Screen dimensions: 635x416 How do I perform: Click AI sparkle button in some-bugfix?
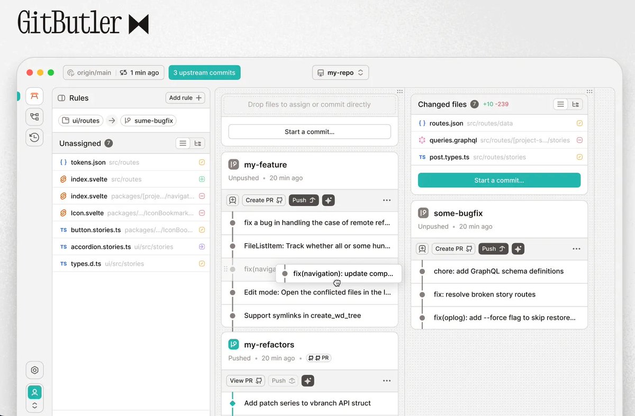(518, 249)
